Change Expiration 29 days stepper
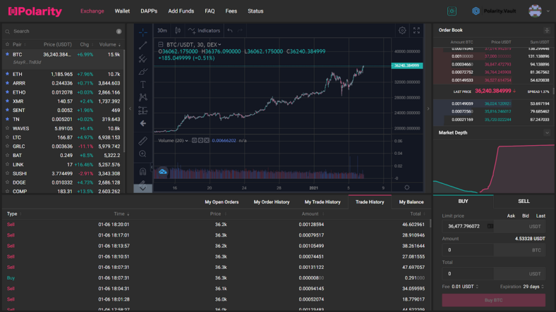Viewport: 556px width, 312px height. pyautogui.click(x=543, y=287)
